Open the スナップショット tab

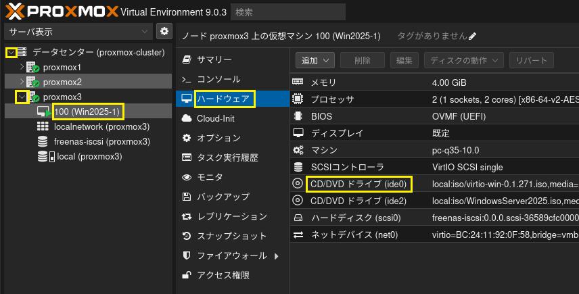pos(233,236)
